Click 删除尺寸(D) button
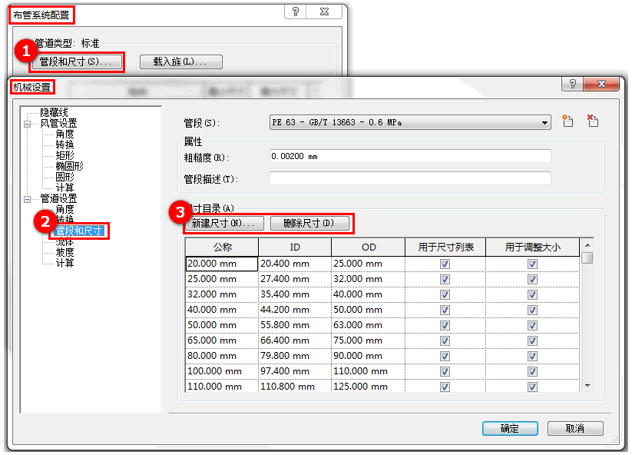The image size is (632, 455). click(x=309, y=223)
